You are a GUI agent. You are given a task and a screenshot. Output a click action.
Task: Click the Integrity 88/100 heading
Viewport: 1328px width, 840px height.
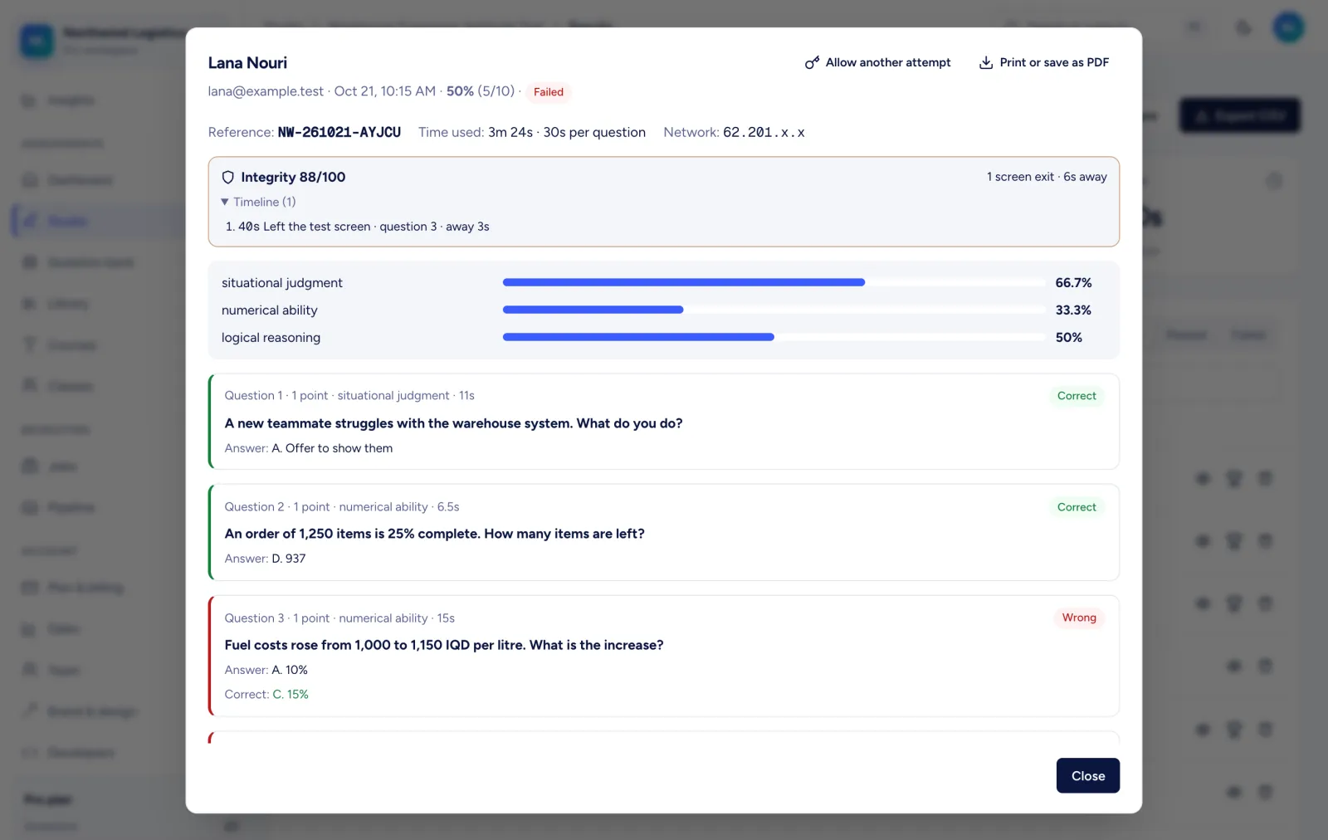click(293, 177)
